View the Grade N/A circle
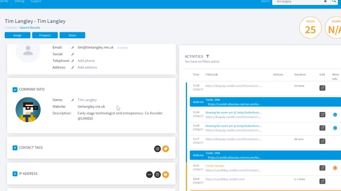Viewport: 341px width, 191px height. 333,28
